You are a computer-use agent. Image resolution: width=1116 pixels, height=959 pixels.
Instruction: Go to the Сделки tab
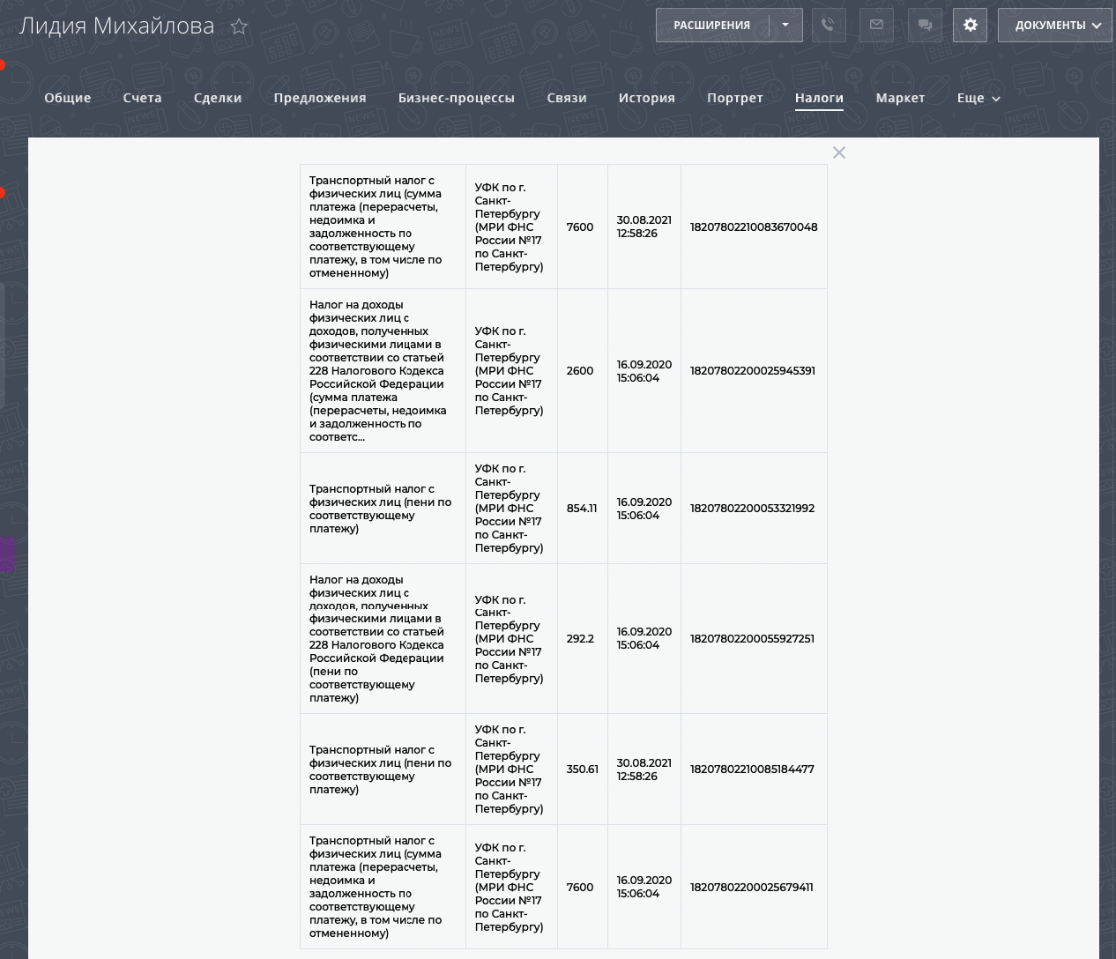tap(218, 98)
